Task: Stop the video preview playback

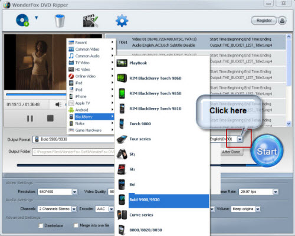Action: coord(50,118)
